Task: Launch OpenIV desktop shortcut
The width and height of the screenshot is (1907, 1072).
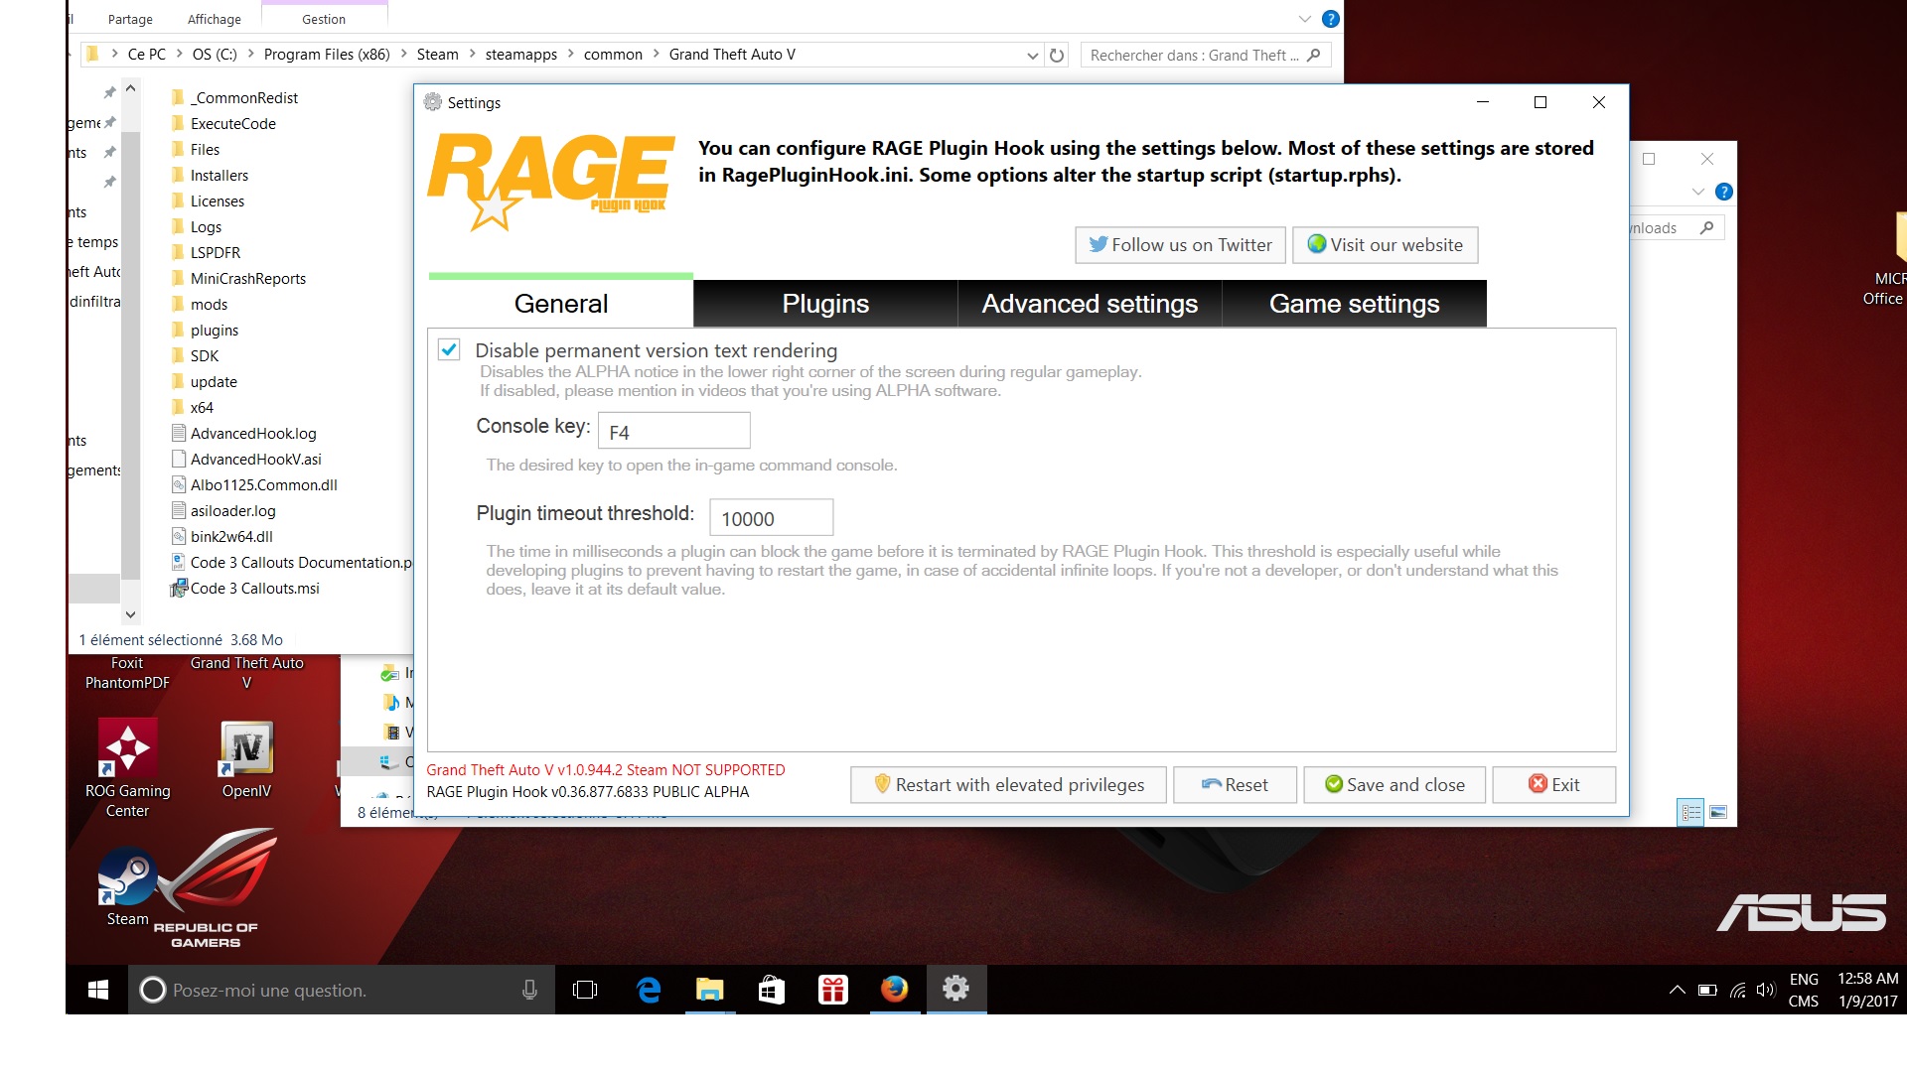Action: [x=246, y=747]
